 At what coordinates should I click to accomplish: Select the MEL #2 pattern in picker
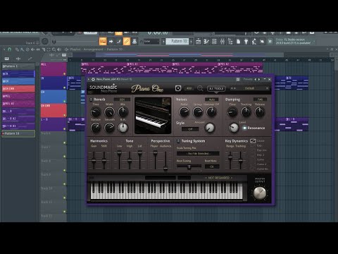18,104
